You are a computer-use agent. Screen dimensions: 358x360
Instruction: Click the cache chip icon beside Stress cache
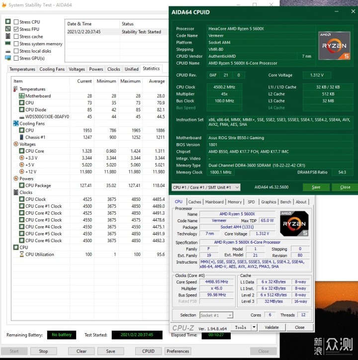(8, 36)
